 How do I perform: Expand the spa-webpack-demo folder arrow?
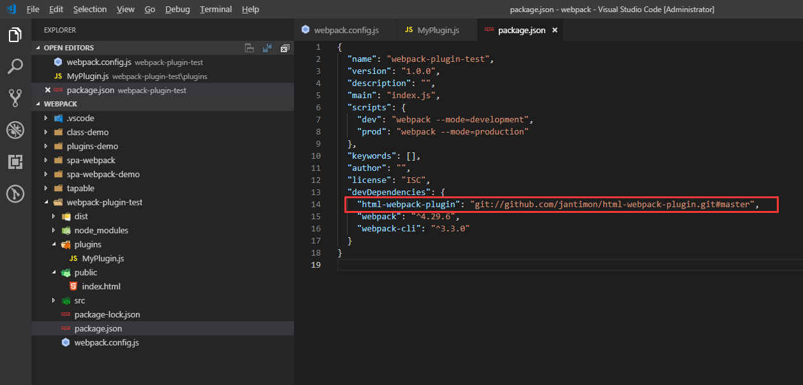[x=46, y=175]
